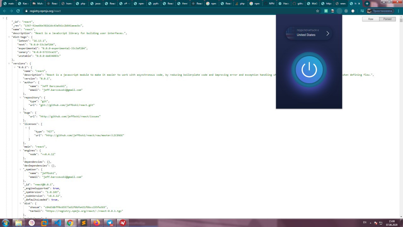
Task: Click the VPN power connect button
Action: (x=309, y=70)
